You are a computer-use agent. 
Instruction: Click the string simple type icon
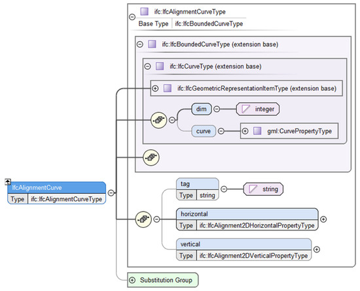pos(253,189)
